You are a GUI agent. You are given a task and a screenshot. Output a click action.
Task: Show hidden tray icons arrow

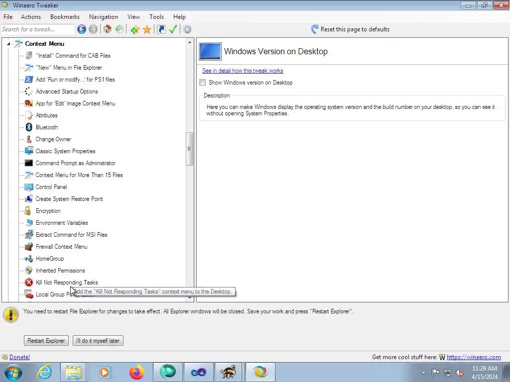(423, 373)
